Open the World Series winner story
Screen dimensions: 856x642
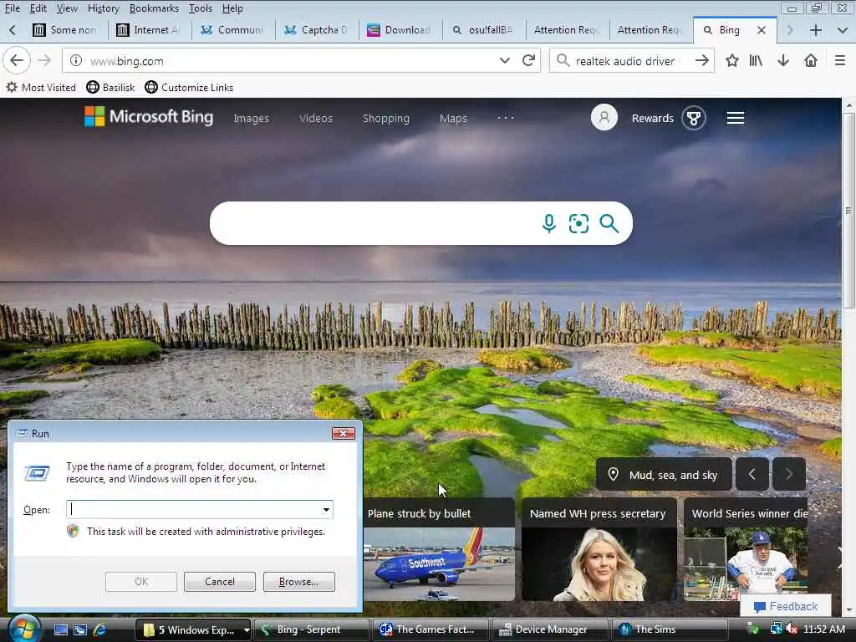746,548
